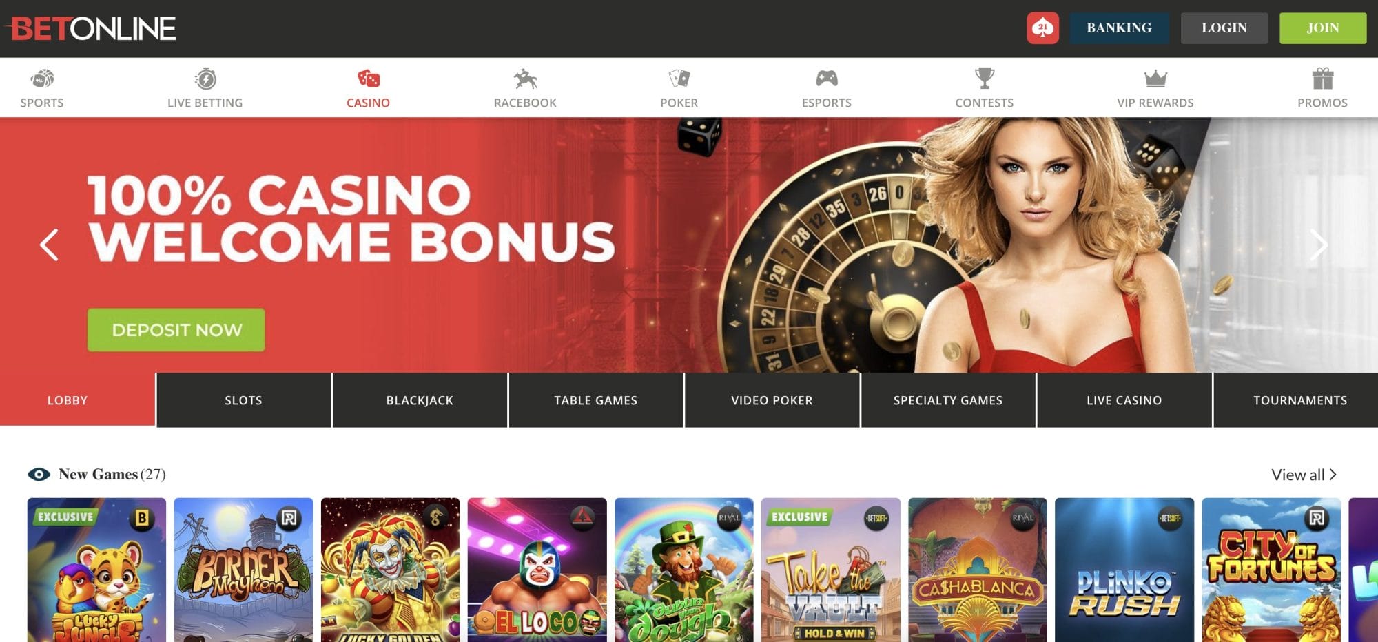Open the Promos gift box icon

1322,78
